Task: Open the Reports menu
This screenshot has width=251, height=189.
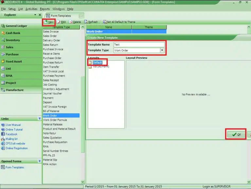Action: [x=45, y=9]
